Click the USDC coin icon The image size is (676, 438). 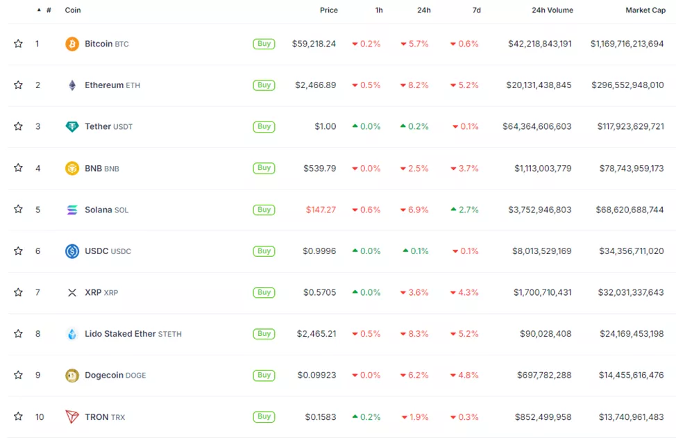72,251
